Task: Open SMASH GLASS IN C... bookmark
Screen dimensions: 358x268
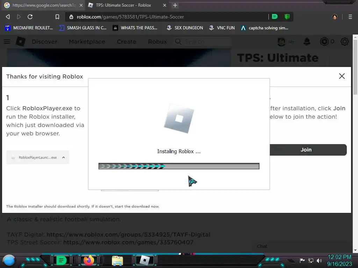Action: [83, 28]
